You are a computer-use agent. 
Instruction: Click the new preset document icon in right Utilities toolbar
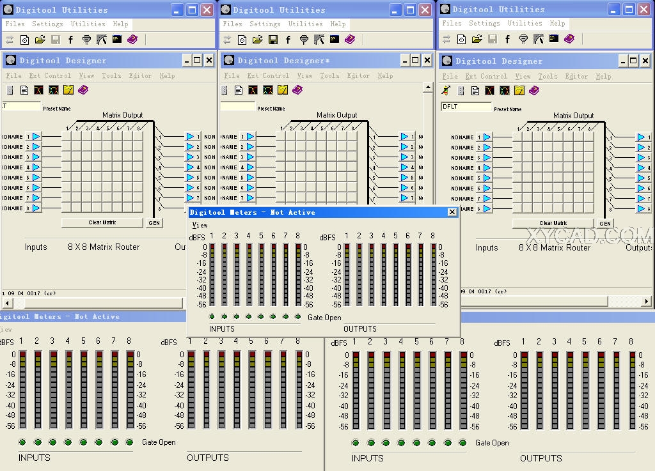point(462,39)
